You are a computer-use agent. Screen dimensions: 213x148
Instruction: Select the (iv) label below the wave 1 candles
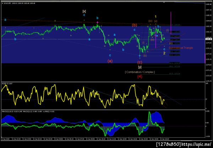pos(152,40)
